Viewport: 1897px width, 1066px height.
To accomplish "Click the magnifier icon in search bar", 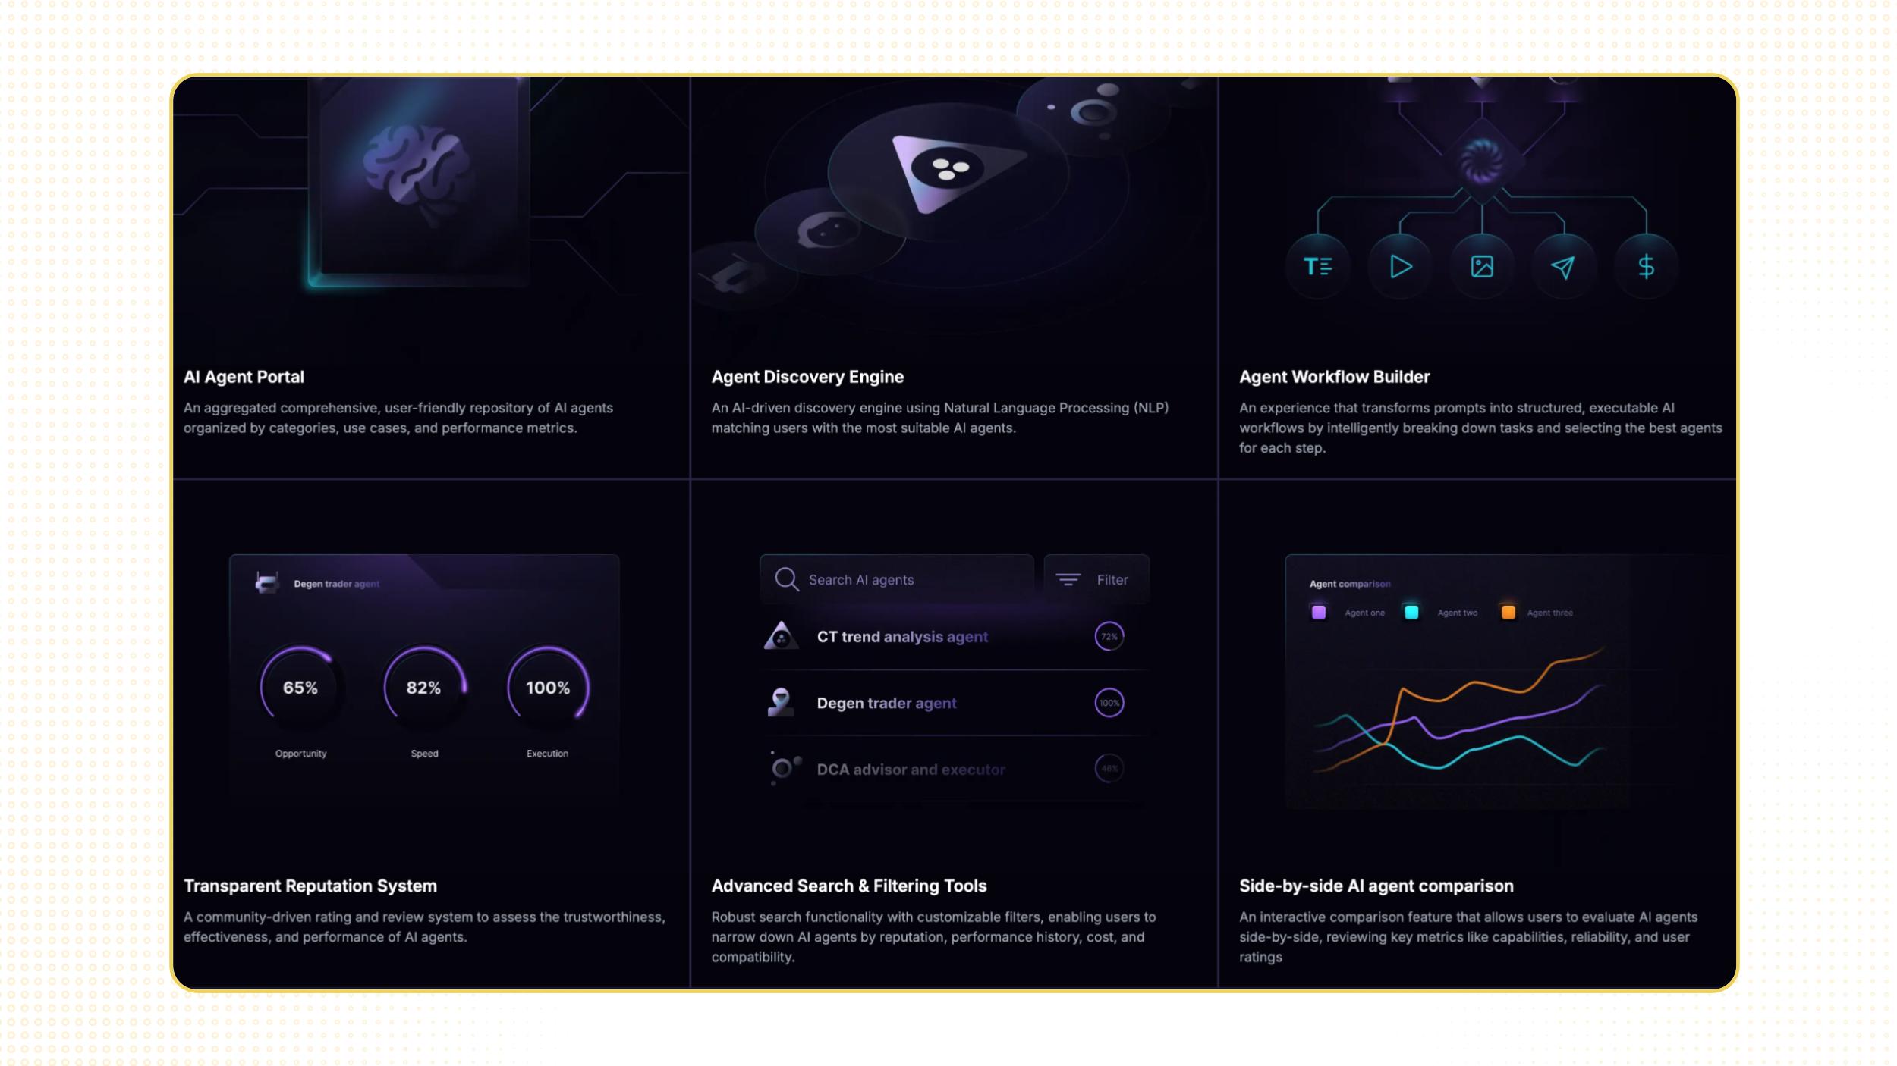I will click(787, 579).
